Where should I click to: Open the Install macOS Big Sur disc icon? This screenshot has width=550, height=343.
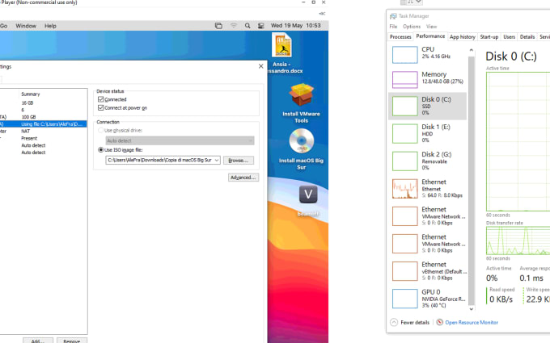(x=302, y=140)
